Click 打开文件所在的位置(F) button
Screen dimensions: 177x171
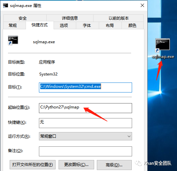pyautogui.click(x=33, y=165)
